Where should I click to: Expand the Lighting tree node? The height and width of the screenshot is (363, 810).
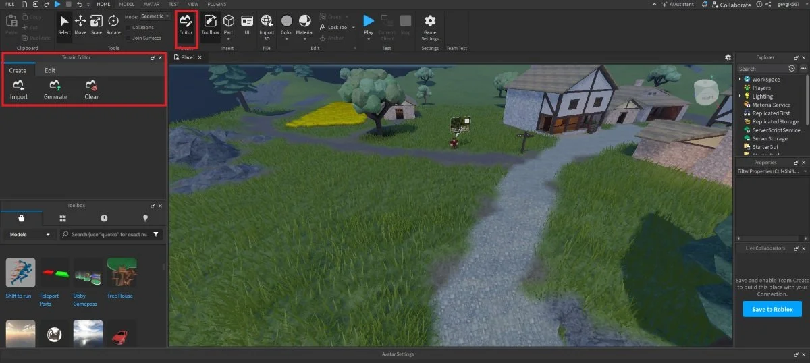tap(740, 96)
